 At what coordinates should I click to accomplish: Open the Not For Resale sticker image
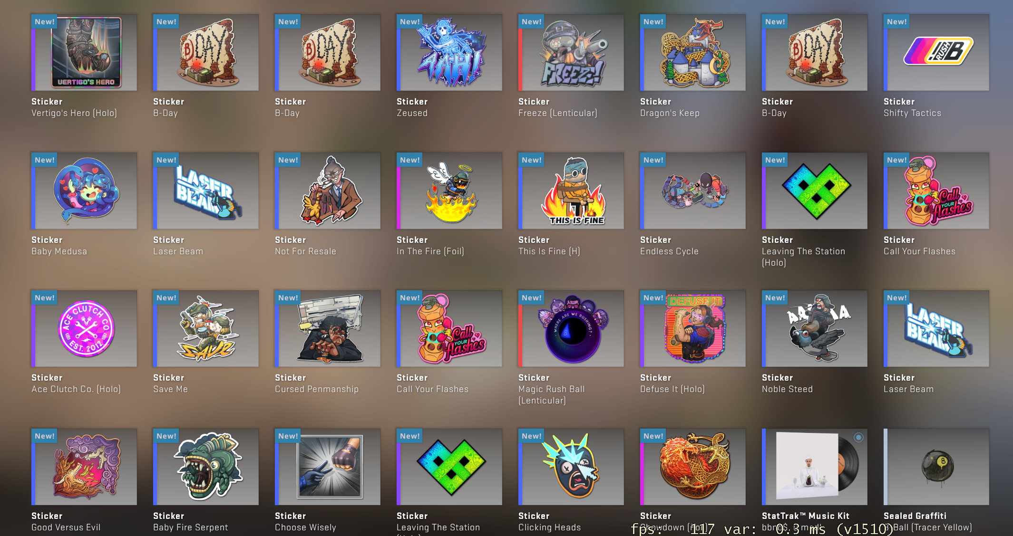coord(328,191)
